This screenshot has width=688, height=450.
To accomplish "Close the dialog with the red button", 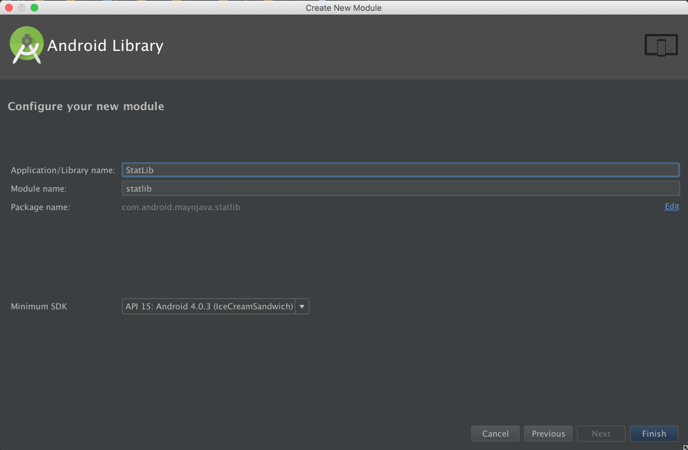I will 9,8.
